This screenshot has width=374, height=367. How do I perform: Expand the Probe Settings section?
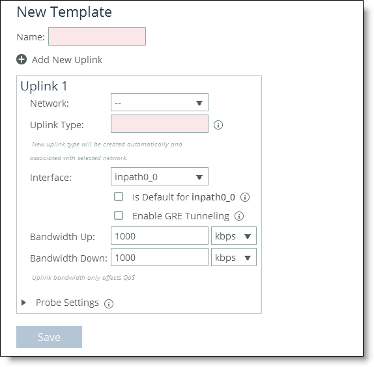pyautogui.click(x=23, y=303)
